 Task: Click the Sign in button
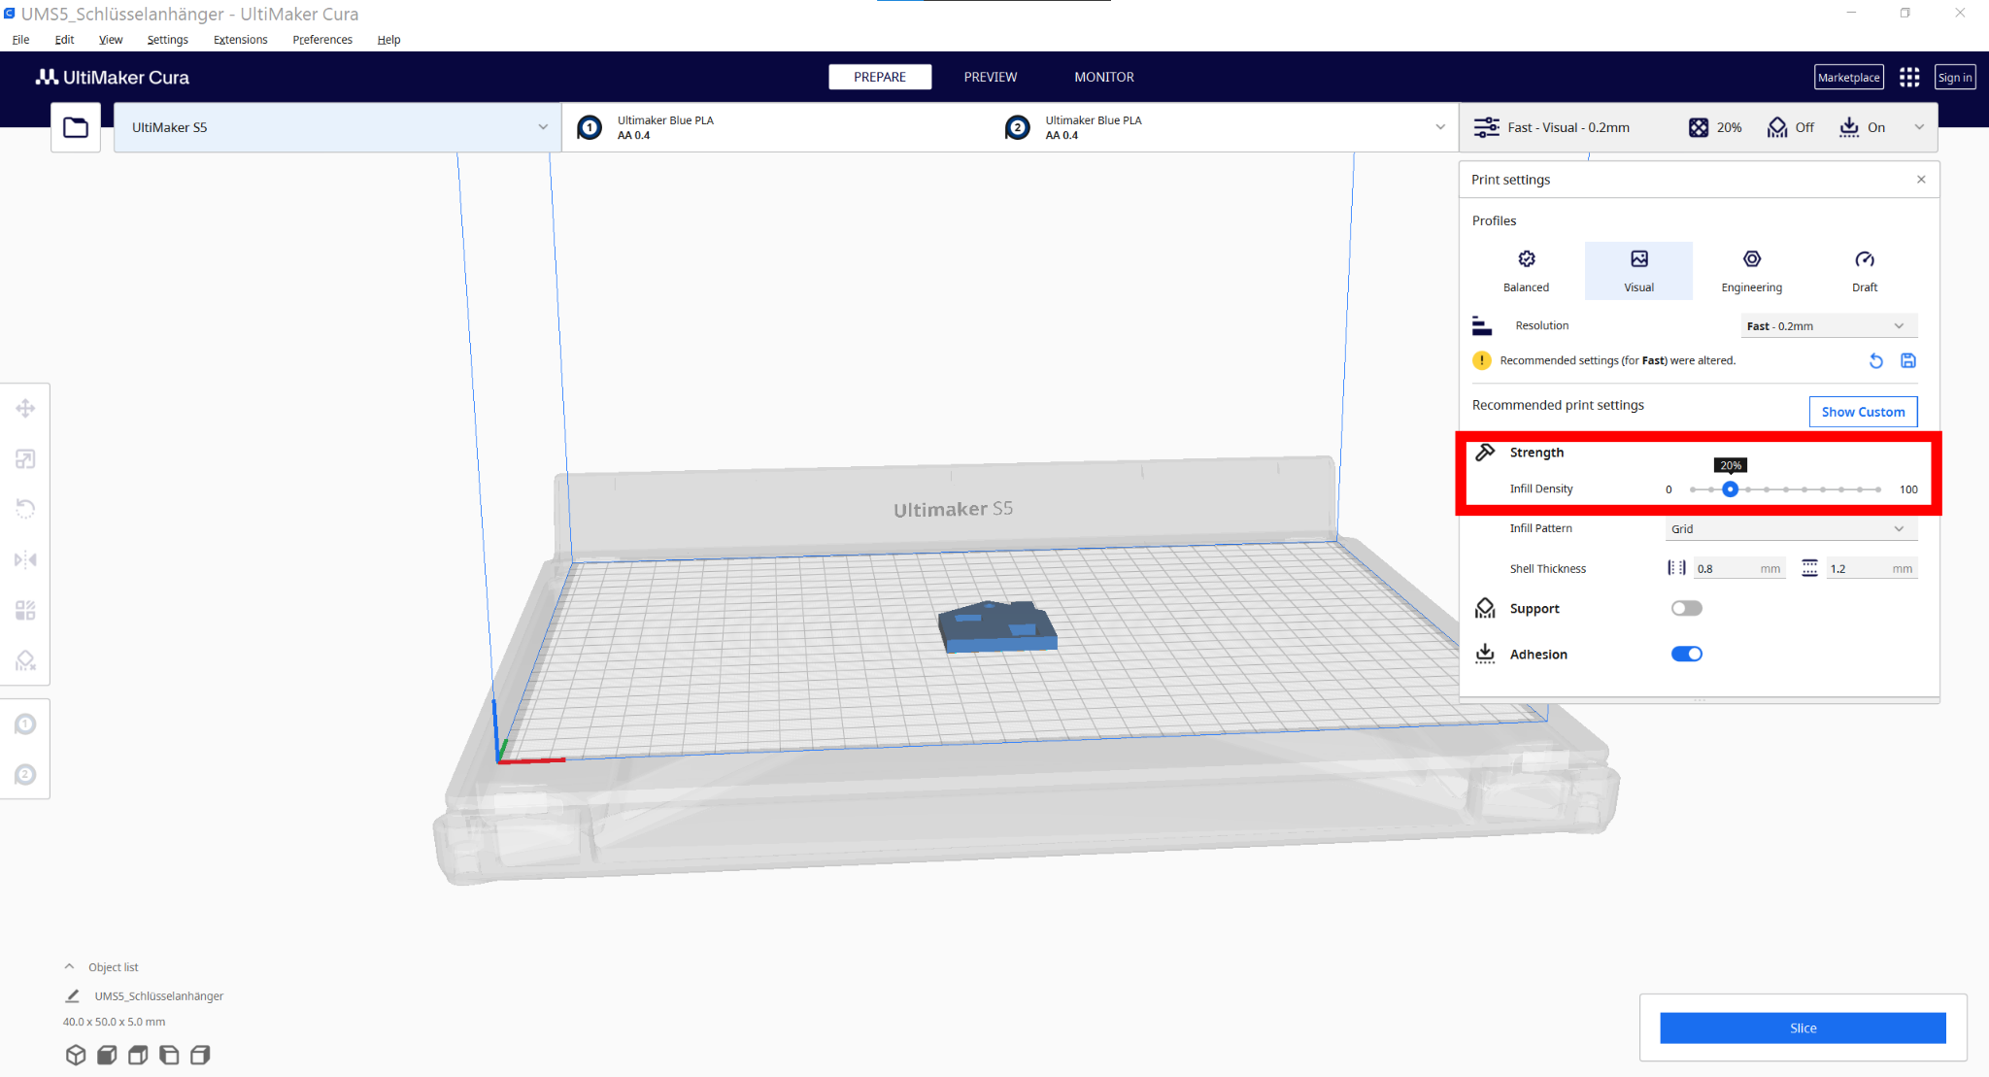click(1955, 77)
